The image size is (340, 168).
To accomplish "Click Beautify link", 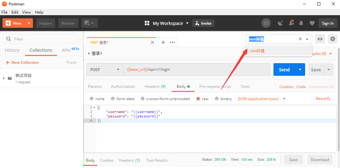I will pyautogui.click(x=323, y=99).
